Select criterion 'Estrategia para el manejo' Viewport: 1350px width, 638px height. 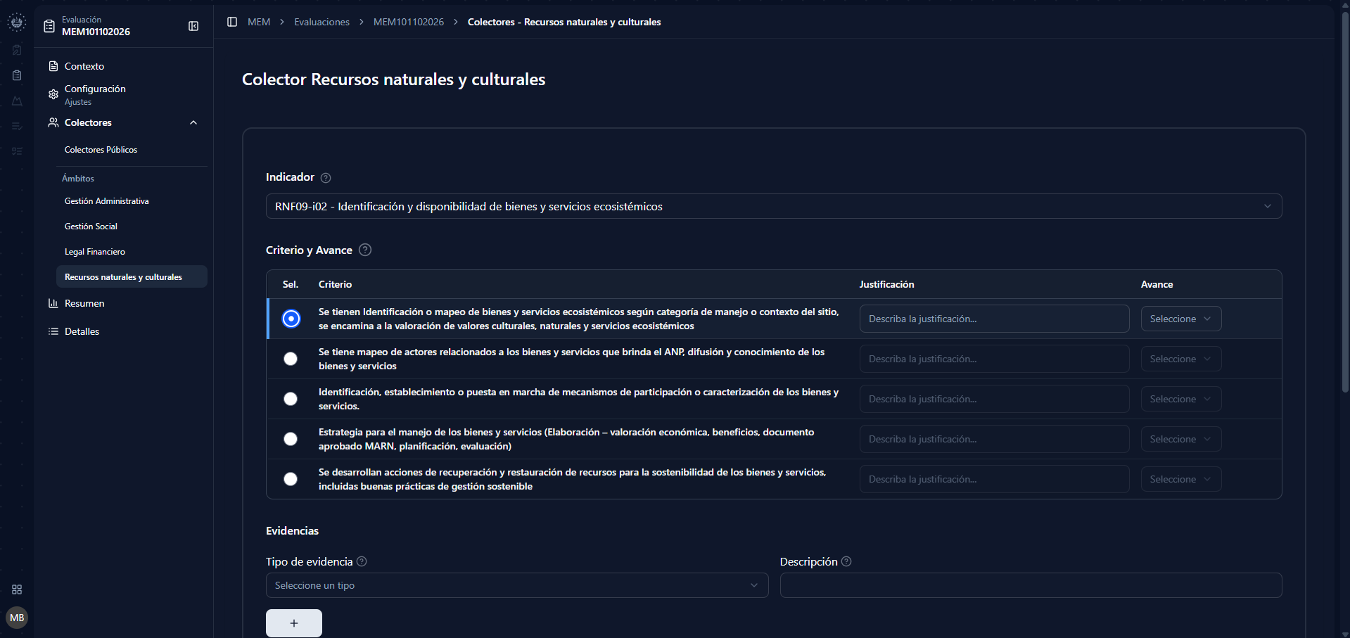pos(291,439)
